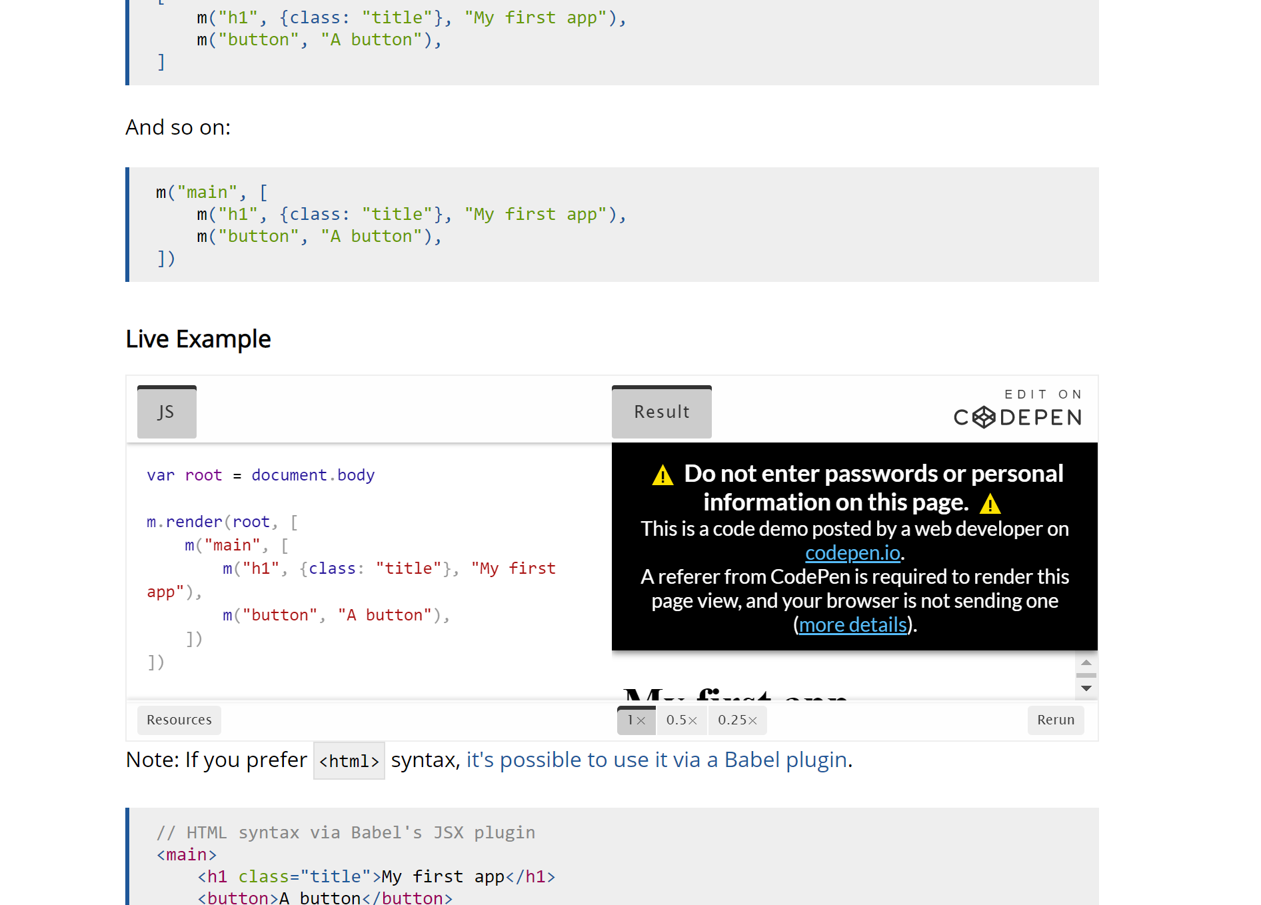Switch preview scale to 0.5x
Screen dimensions: 1261x905
[681, 720]
